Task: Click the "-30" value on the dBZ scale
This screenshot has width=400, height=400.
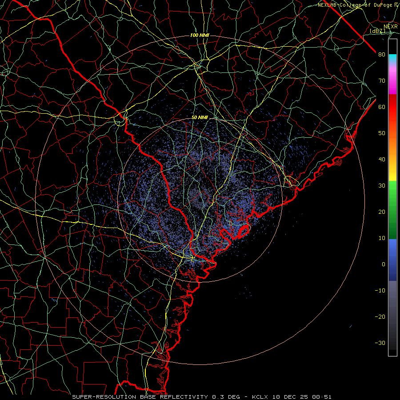Action: [380, 343]
